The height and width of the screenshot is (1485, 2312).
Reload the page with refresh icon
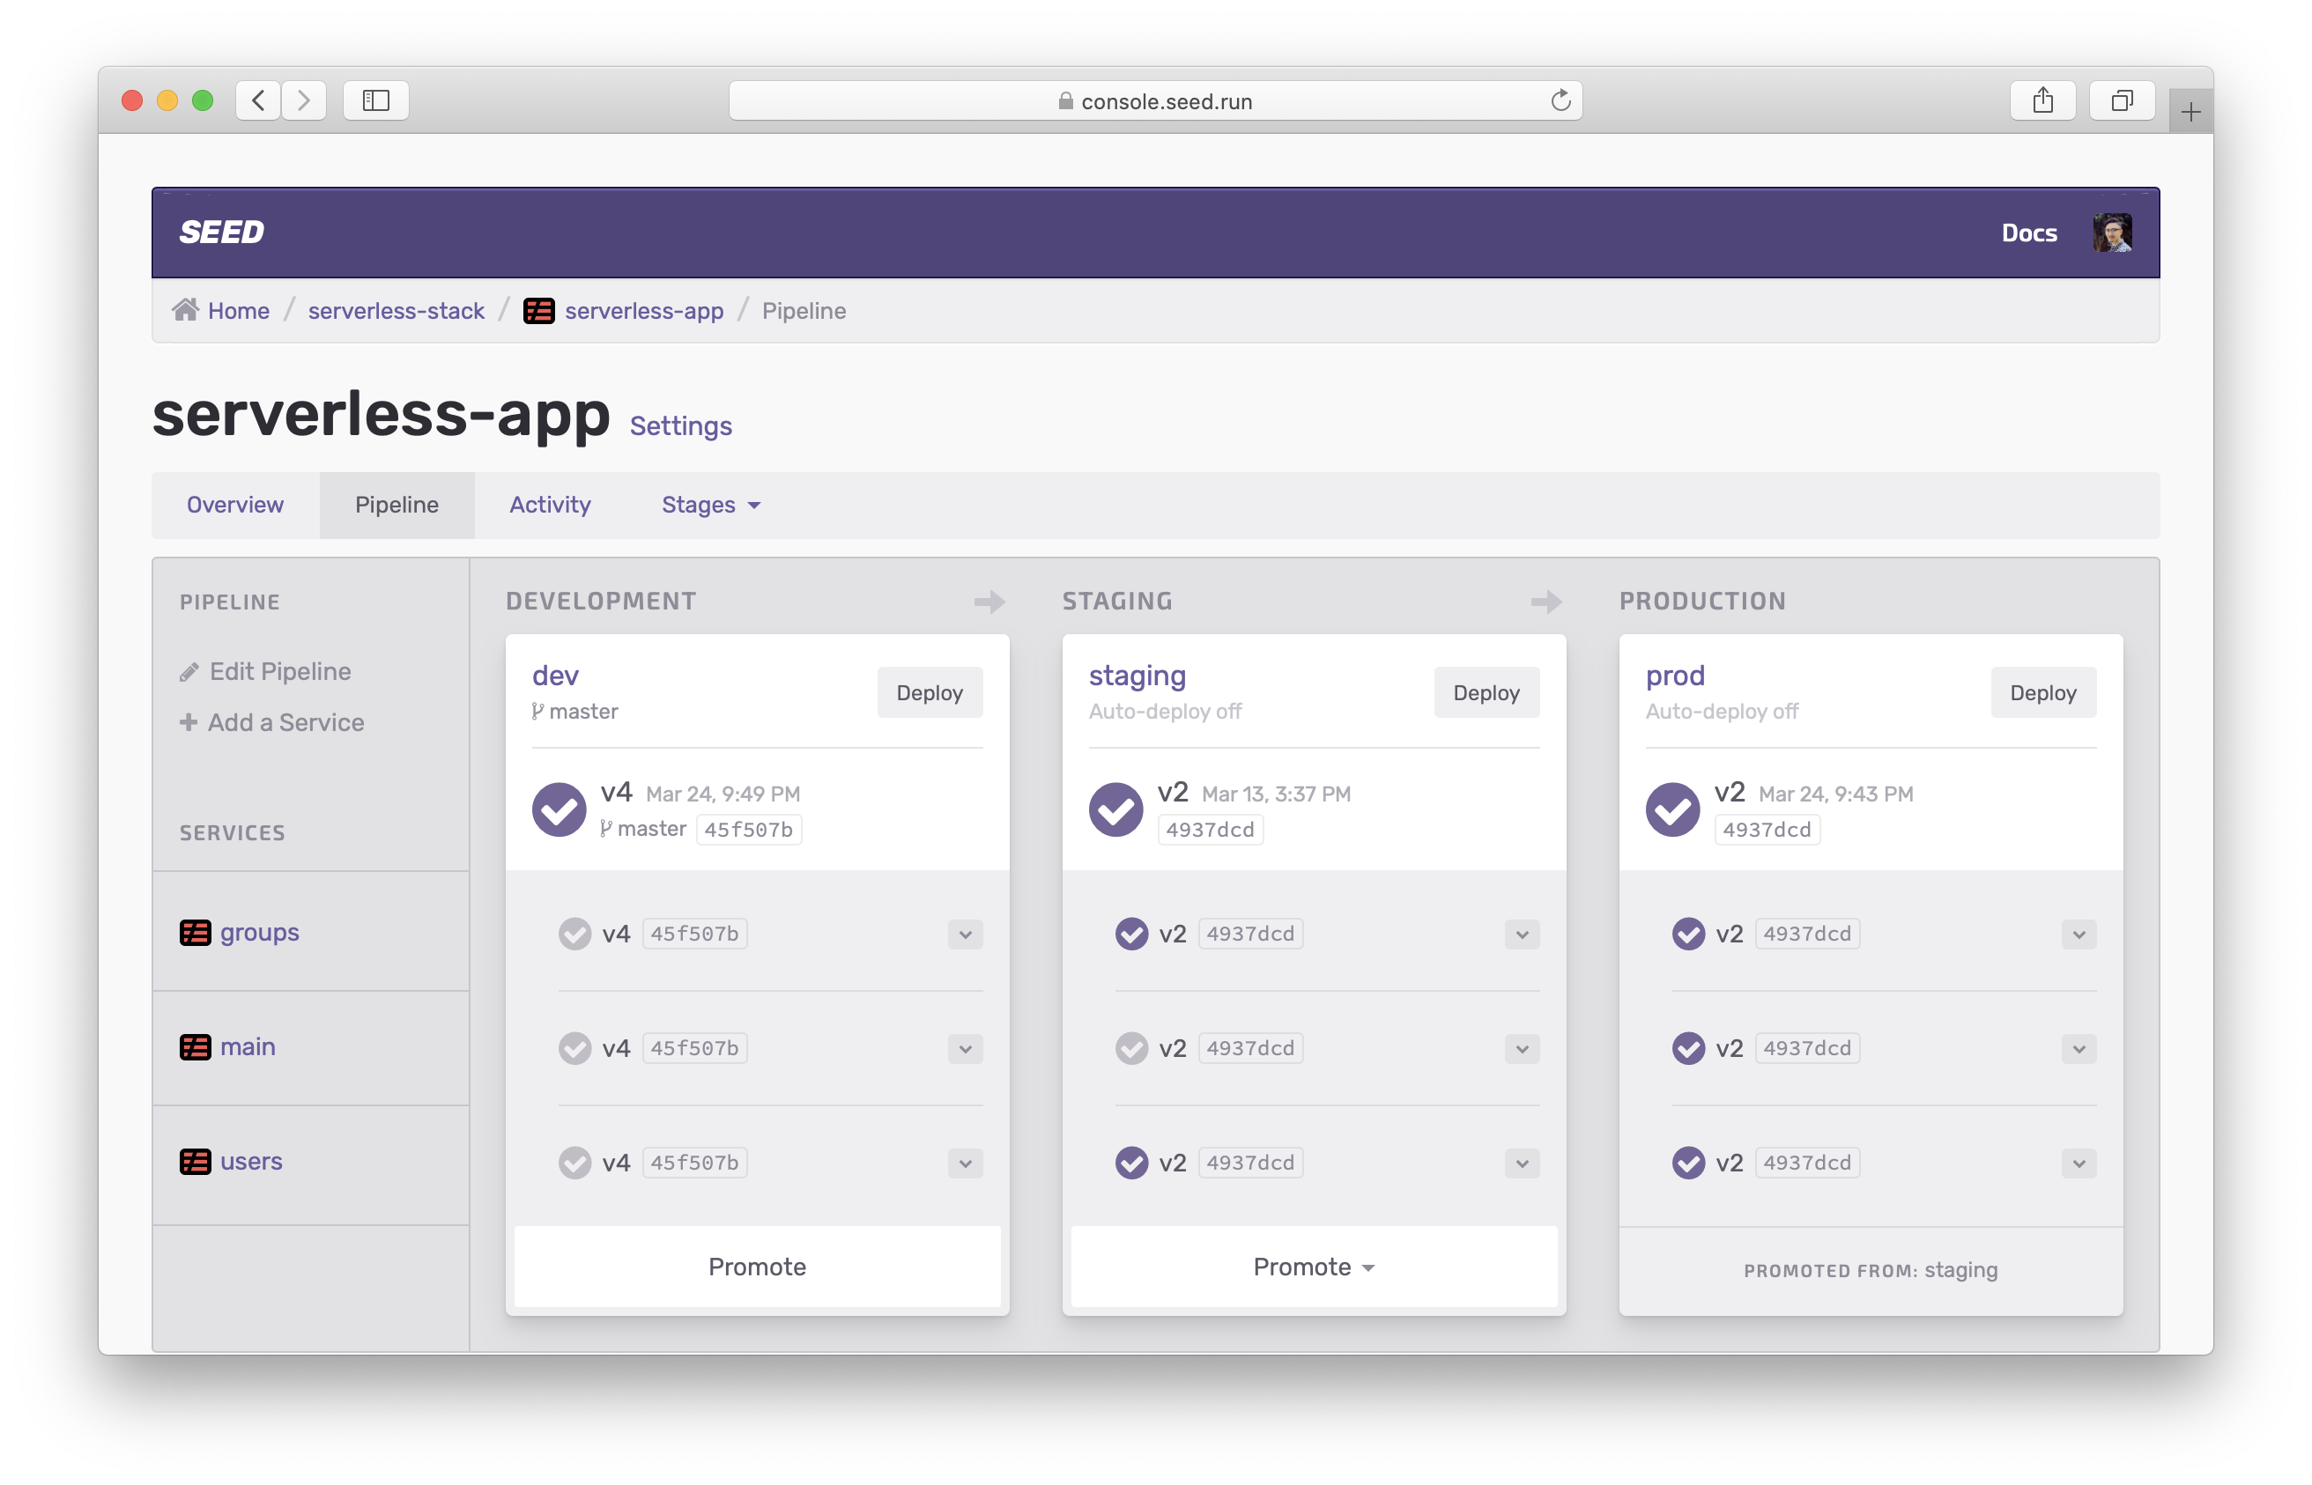[1560, 100]
